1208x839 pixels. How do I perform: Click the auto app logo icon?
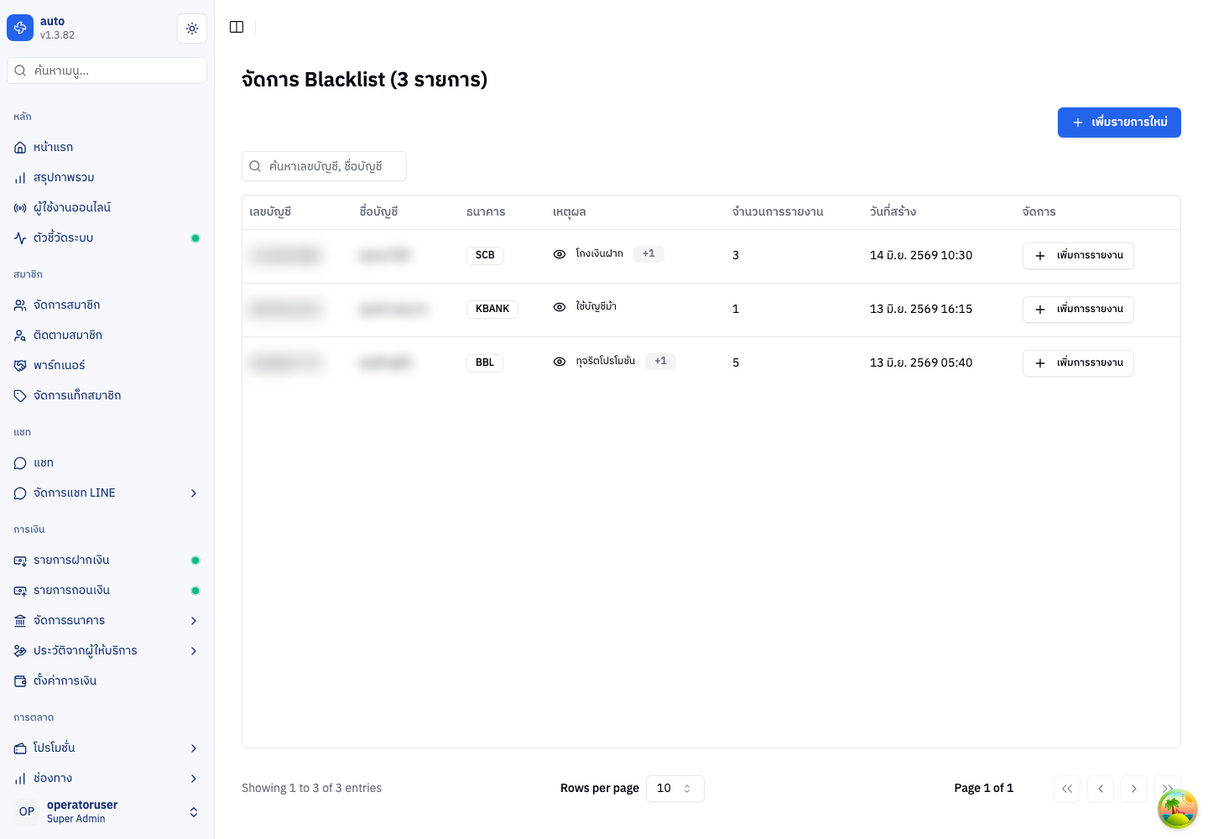click(20, 28)
